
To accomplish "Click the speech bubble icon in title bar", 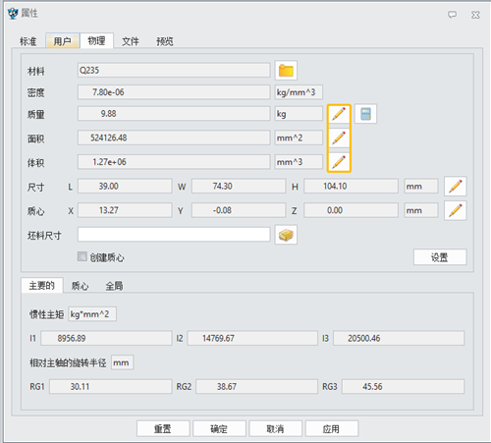I will (x=452, y=15).
